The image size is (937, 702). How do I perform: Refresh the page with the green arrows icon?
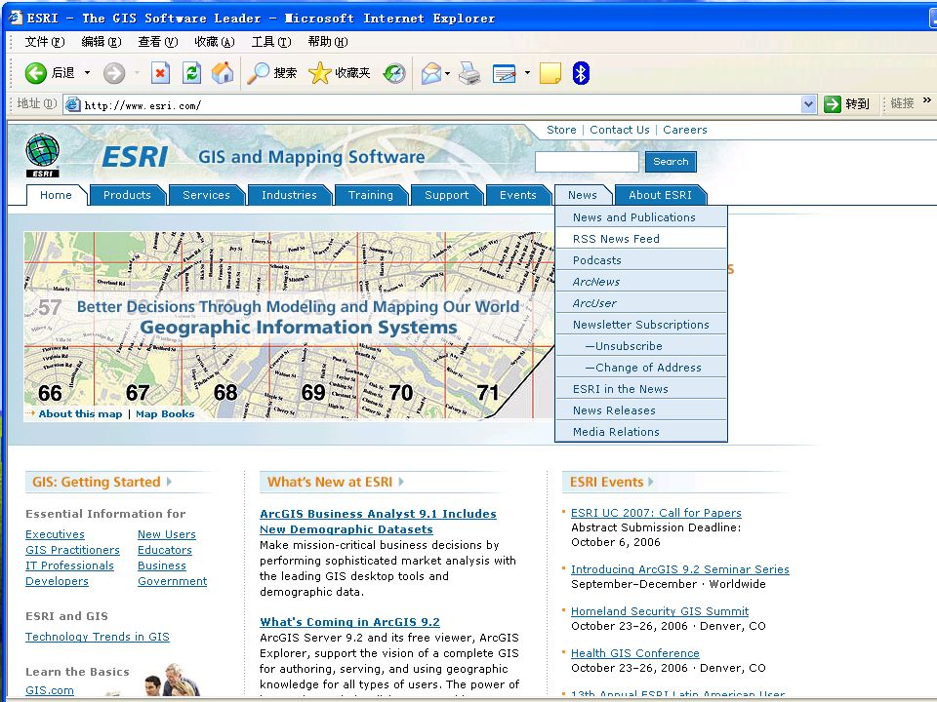click(x=191, y=73)
